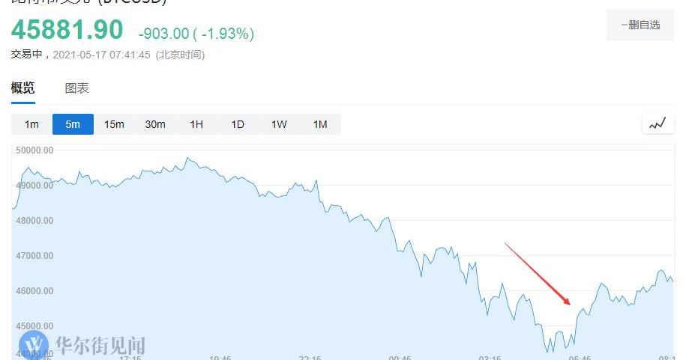Select the 1m timeframe
The height and width of the screenshot is (360, 692).
(31, 124)
